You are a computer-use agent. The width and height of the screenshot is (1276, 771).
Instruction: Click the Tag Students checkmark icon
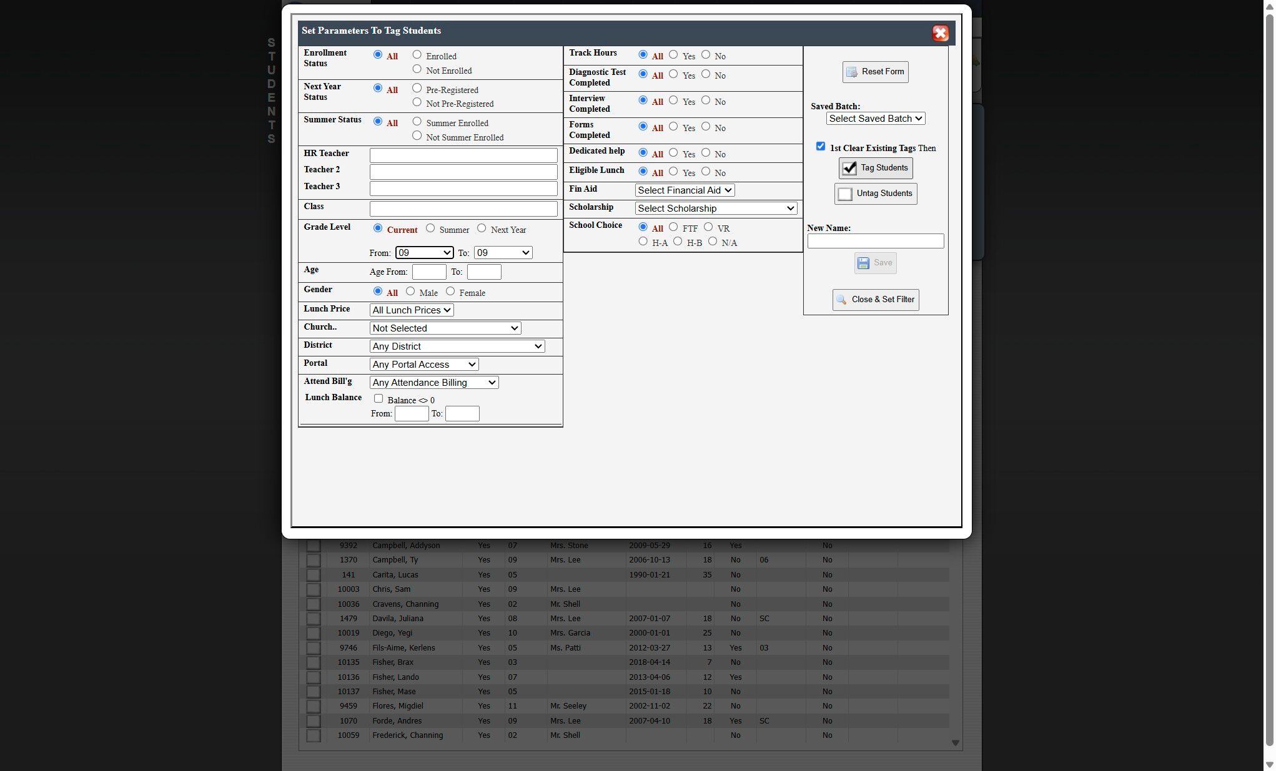coord(849,169)
